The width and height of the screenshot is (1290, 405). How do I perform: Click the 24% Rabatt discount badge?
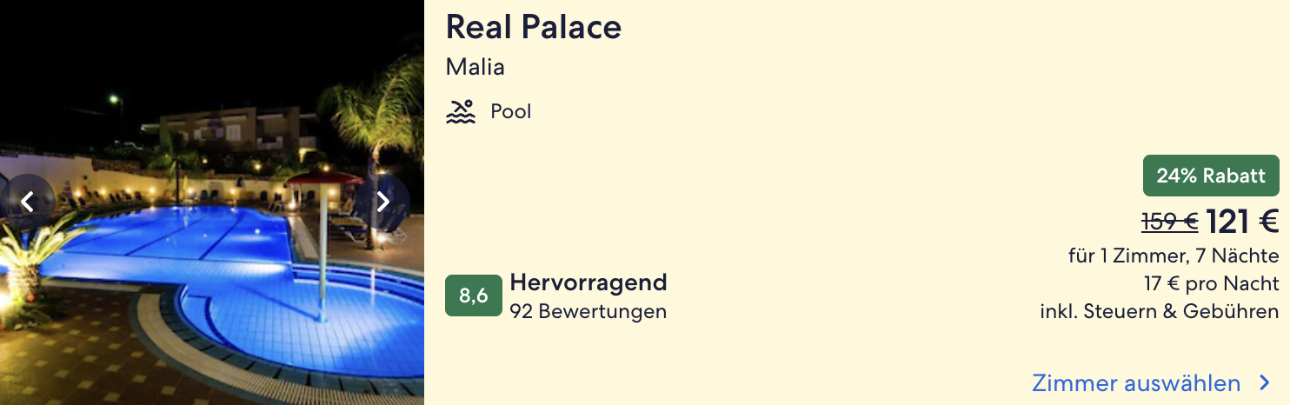(x=1210, y=176)
